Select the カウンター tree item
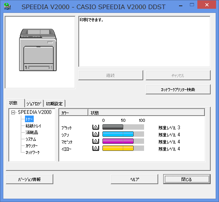 point(32,146)
